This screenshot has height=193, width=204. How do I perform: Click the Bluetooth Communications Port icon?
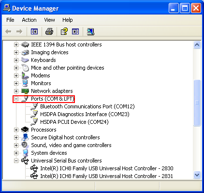34,106
